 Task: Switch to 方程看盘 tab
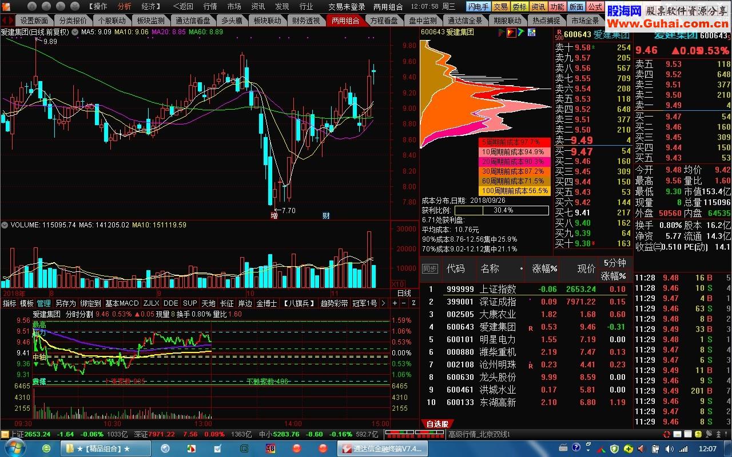click(x=384, y=20)
